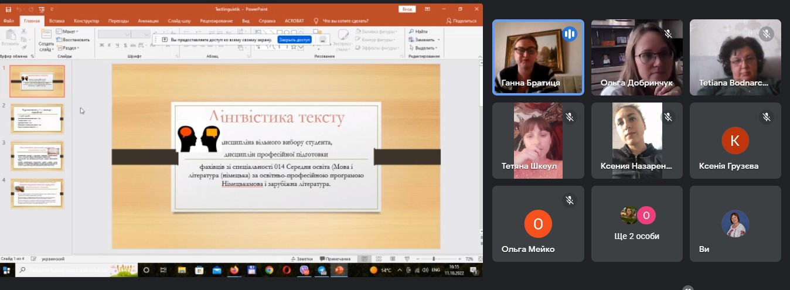
Task: Open the Вставка ribbon tab
Action: tap(57, 21)
